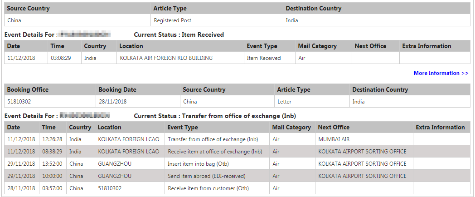Open the More Information link
The image size is (475, 197).
(441, 73)
